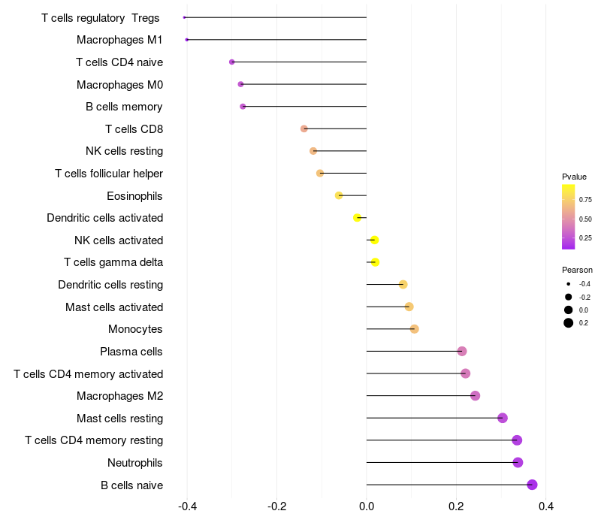This screenshot has height=526, width=601.
Task: Click the NK cells activated yellow dot
Action: 374,240
